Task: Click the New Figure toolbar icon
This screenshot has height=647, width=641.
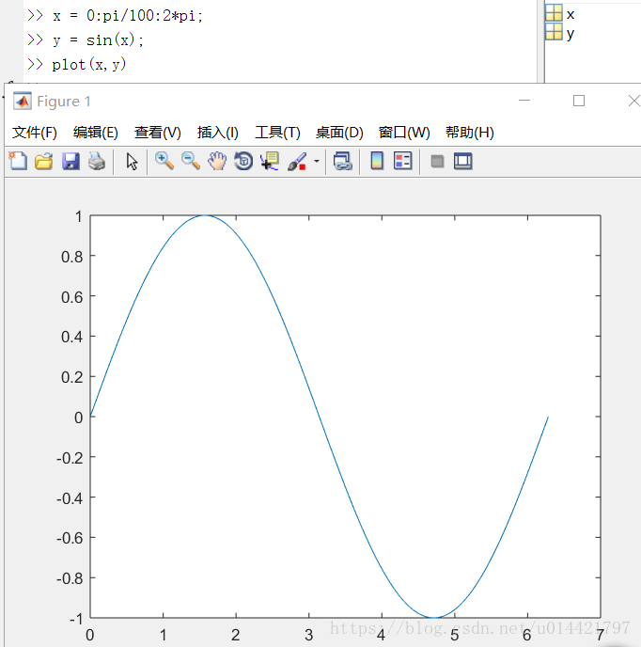Action: (x=18, y=161)
